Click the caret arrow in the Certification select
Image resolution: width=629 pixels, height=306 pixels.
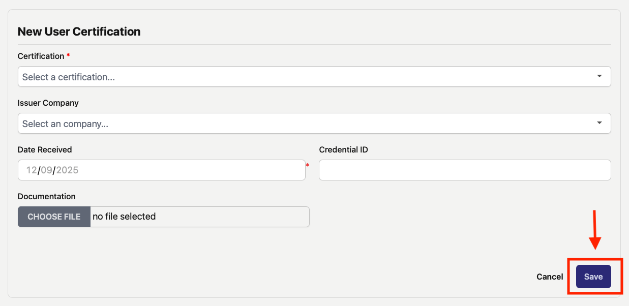click(600, 76)
